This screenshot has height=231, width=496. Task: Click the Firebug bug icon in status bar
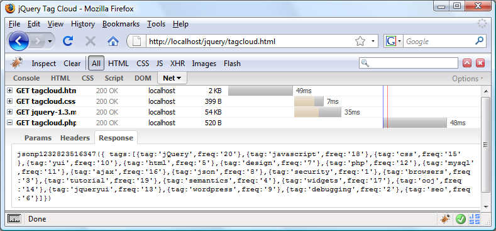pyautogui.click(x=446, y=218)
